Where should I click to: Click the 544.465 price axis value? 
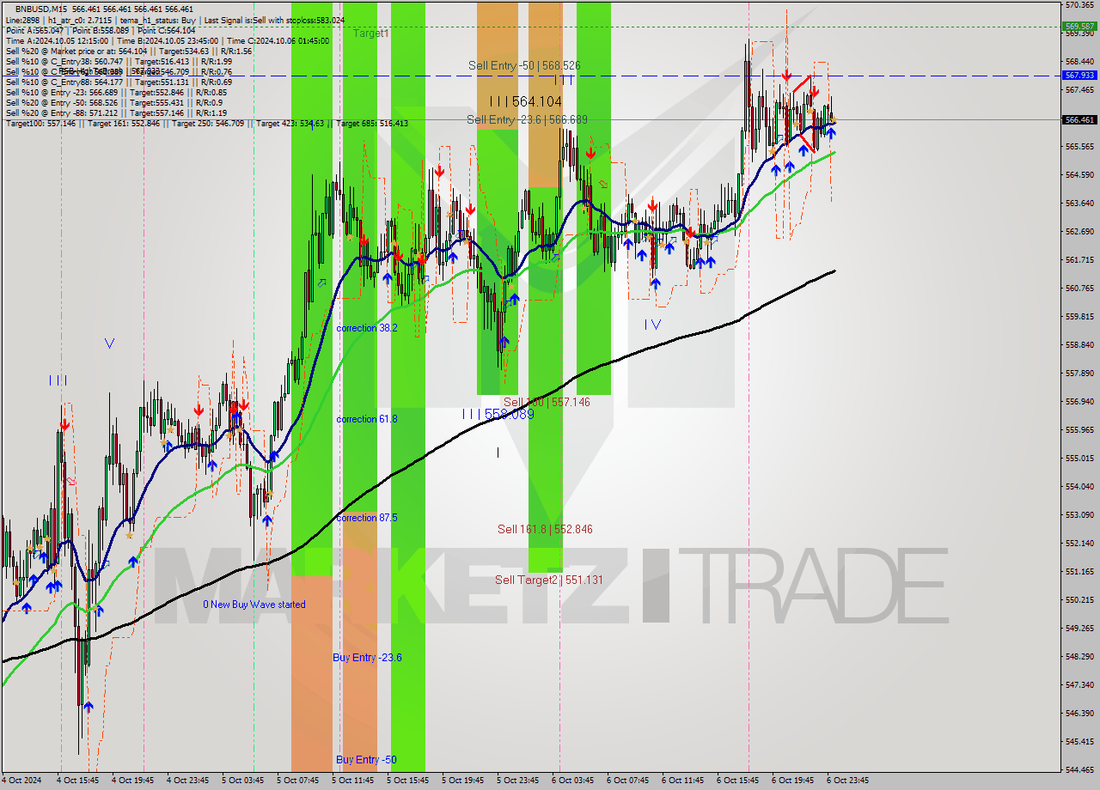pos(1079,769)
